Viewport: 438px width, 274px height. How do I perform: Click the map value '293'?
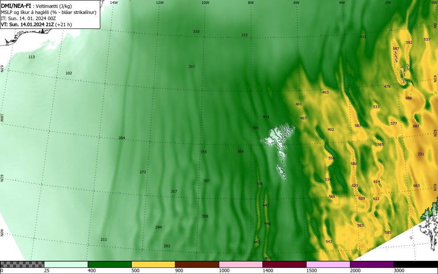(167, 246)
